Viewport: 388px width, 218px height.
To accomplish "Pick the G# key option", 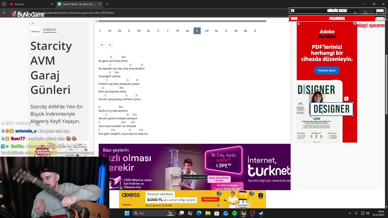I will 207,31.
